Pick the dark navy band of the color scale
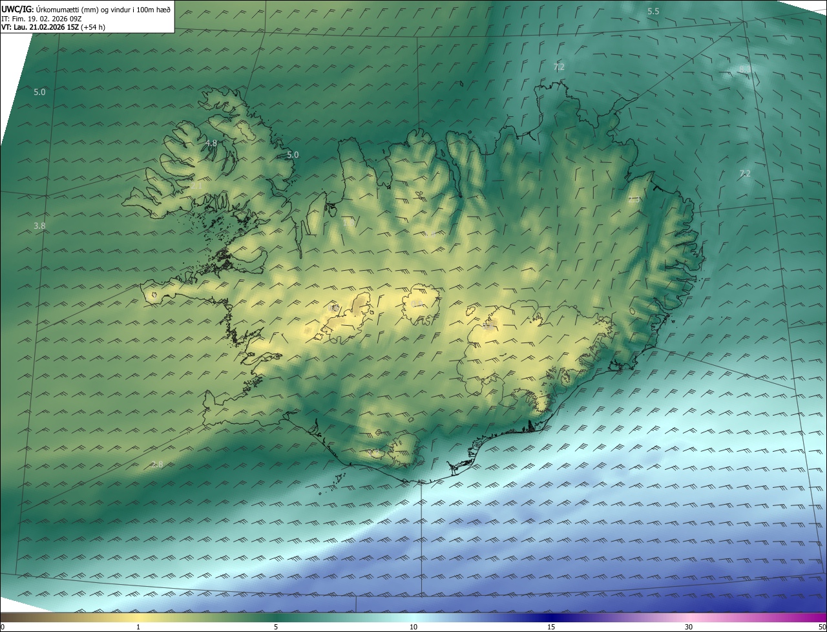The height and width of the screenshot is (632, 827). [551, 617]
